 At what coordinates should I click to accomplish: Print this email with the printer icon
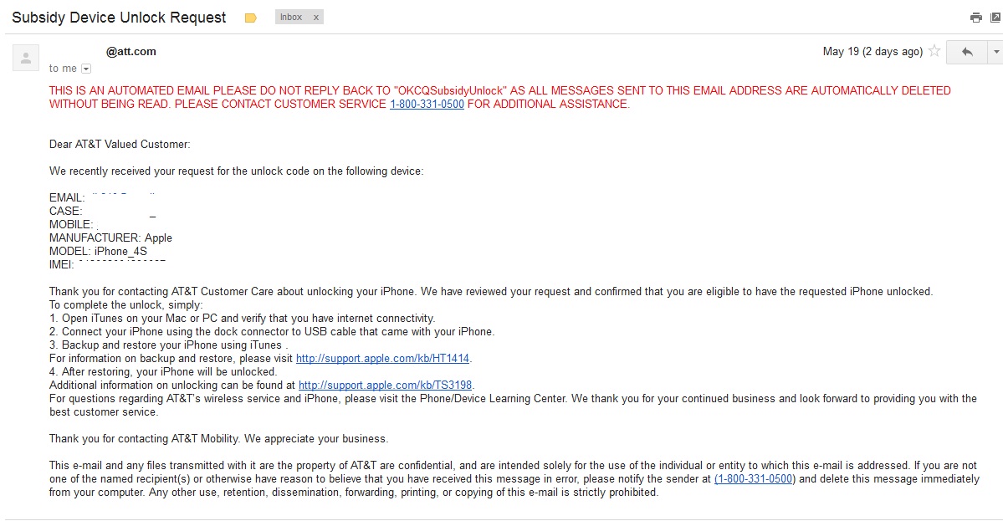[x=975, y=18]
